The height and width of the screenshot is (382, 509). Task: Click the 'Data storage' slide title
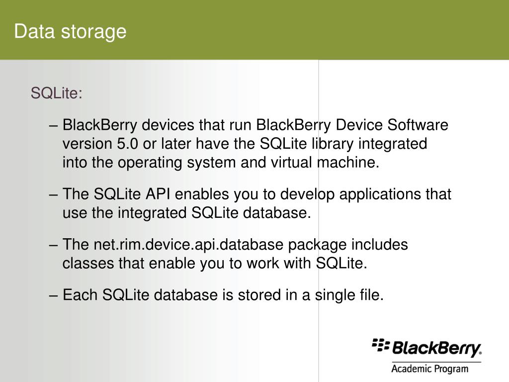click(x=70, y=31)
